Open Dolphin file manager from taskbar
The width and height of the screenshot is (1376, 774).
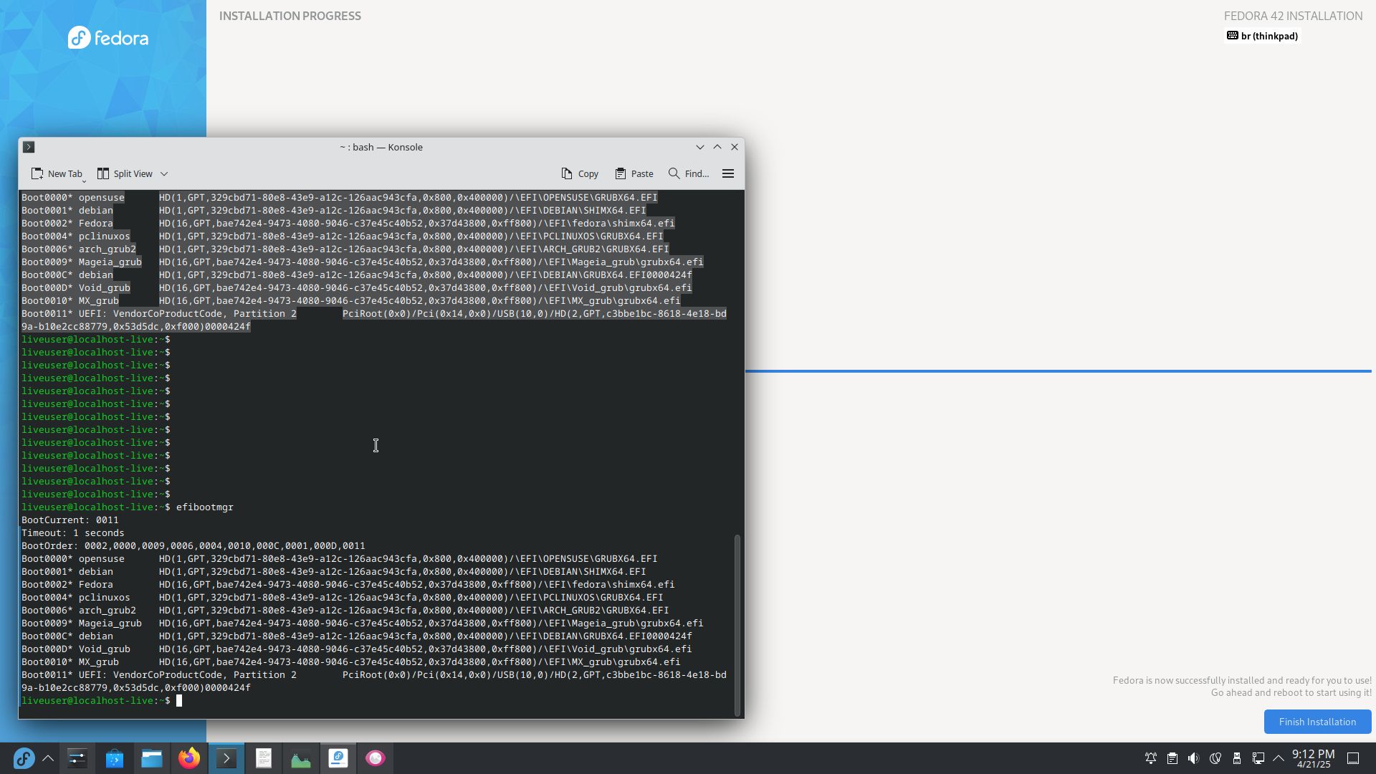[x=152, y=758]
